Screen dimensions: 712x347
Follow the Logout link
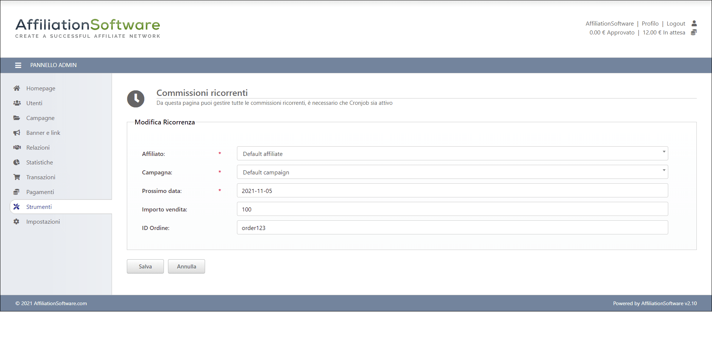[x=676, y=24]
